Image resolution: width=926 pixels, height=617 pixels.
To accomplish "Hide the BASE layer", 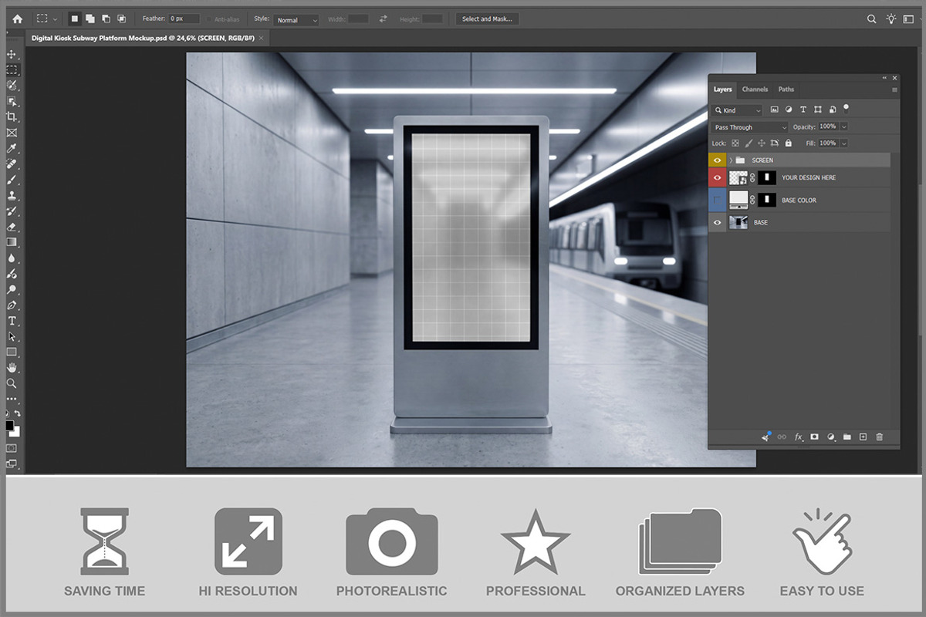I will click(718, 222).
